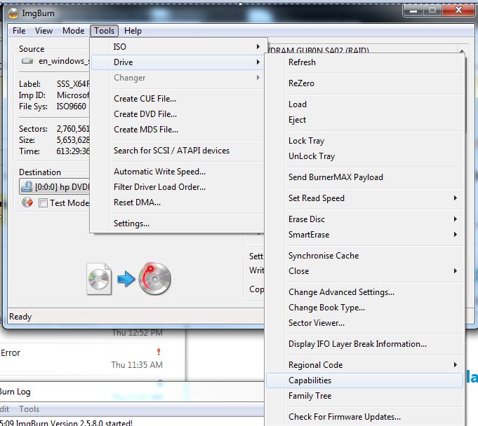The image size is (478, 426).
Task: Click the Thu 11:35 AM timestamp
Action: tap(137, 364)
